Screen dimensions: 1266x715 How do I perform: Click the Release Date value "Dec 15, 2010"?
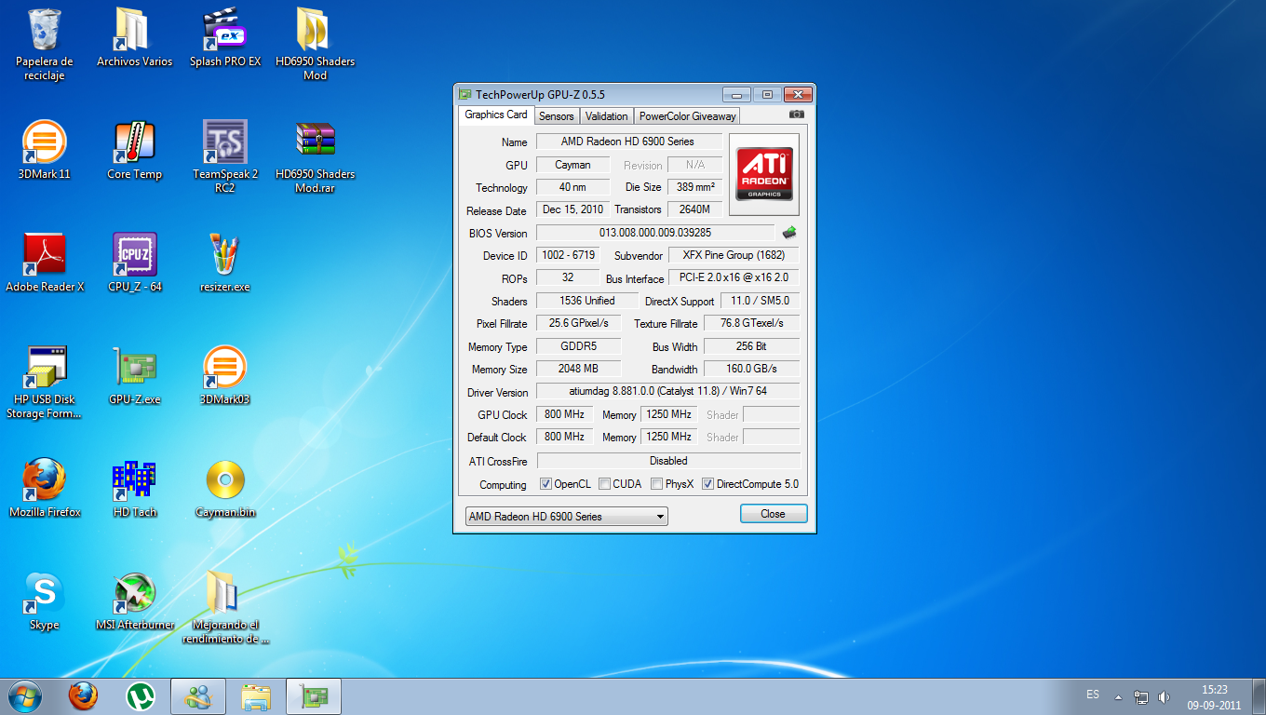[x=572, y=209]
